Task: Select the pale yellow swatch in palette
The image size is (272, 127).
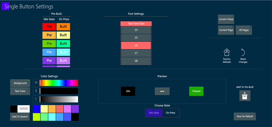Action: [x=44, y=109]
